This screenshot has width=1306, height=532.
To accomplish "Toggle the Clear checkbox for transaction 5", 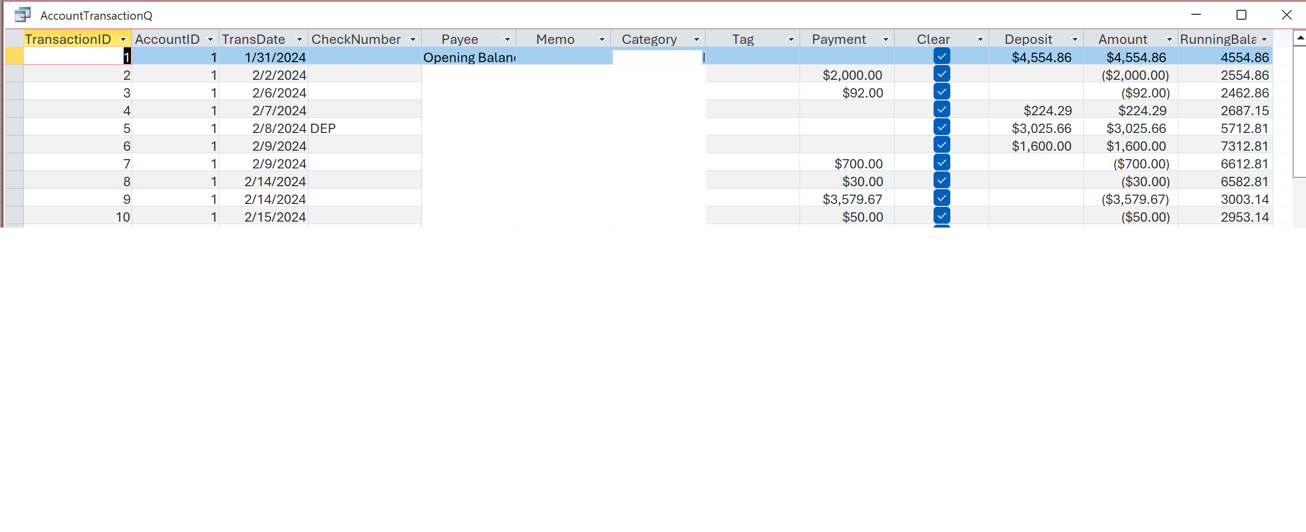I will click(942, 127).
